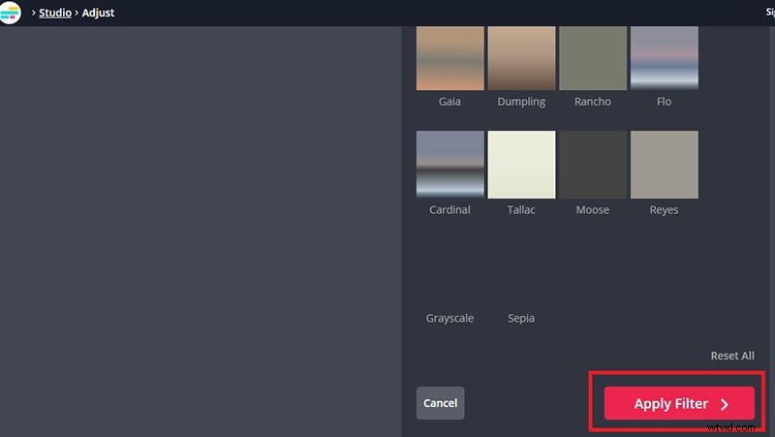Viewport: 775px width, 437px height.
Task: Choose the Rancho filter thumbnail
Action: (593, 58)
